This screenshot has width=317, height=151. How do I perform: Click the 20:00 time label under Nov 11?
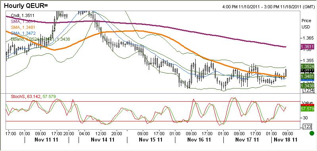click(x=69, y=133)
